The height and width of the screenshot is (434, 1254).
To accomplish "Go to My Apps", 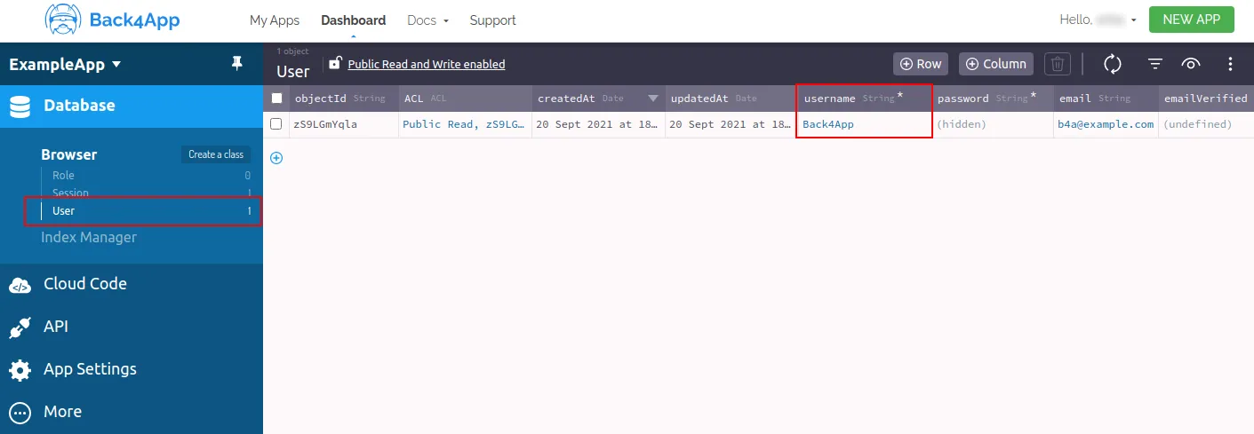I will 275,20.
